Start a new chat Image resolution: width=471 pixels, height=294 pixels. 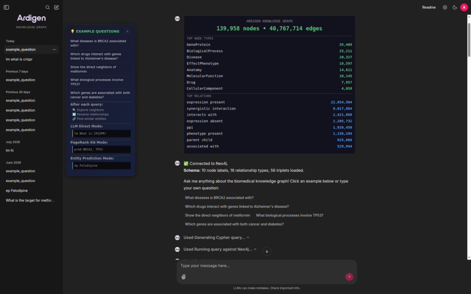(x=57, y=7)
